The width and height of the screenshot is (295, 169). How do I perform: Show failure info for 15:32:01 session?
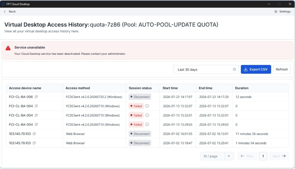[x=147, y=115]
